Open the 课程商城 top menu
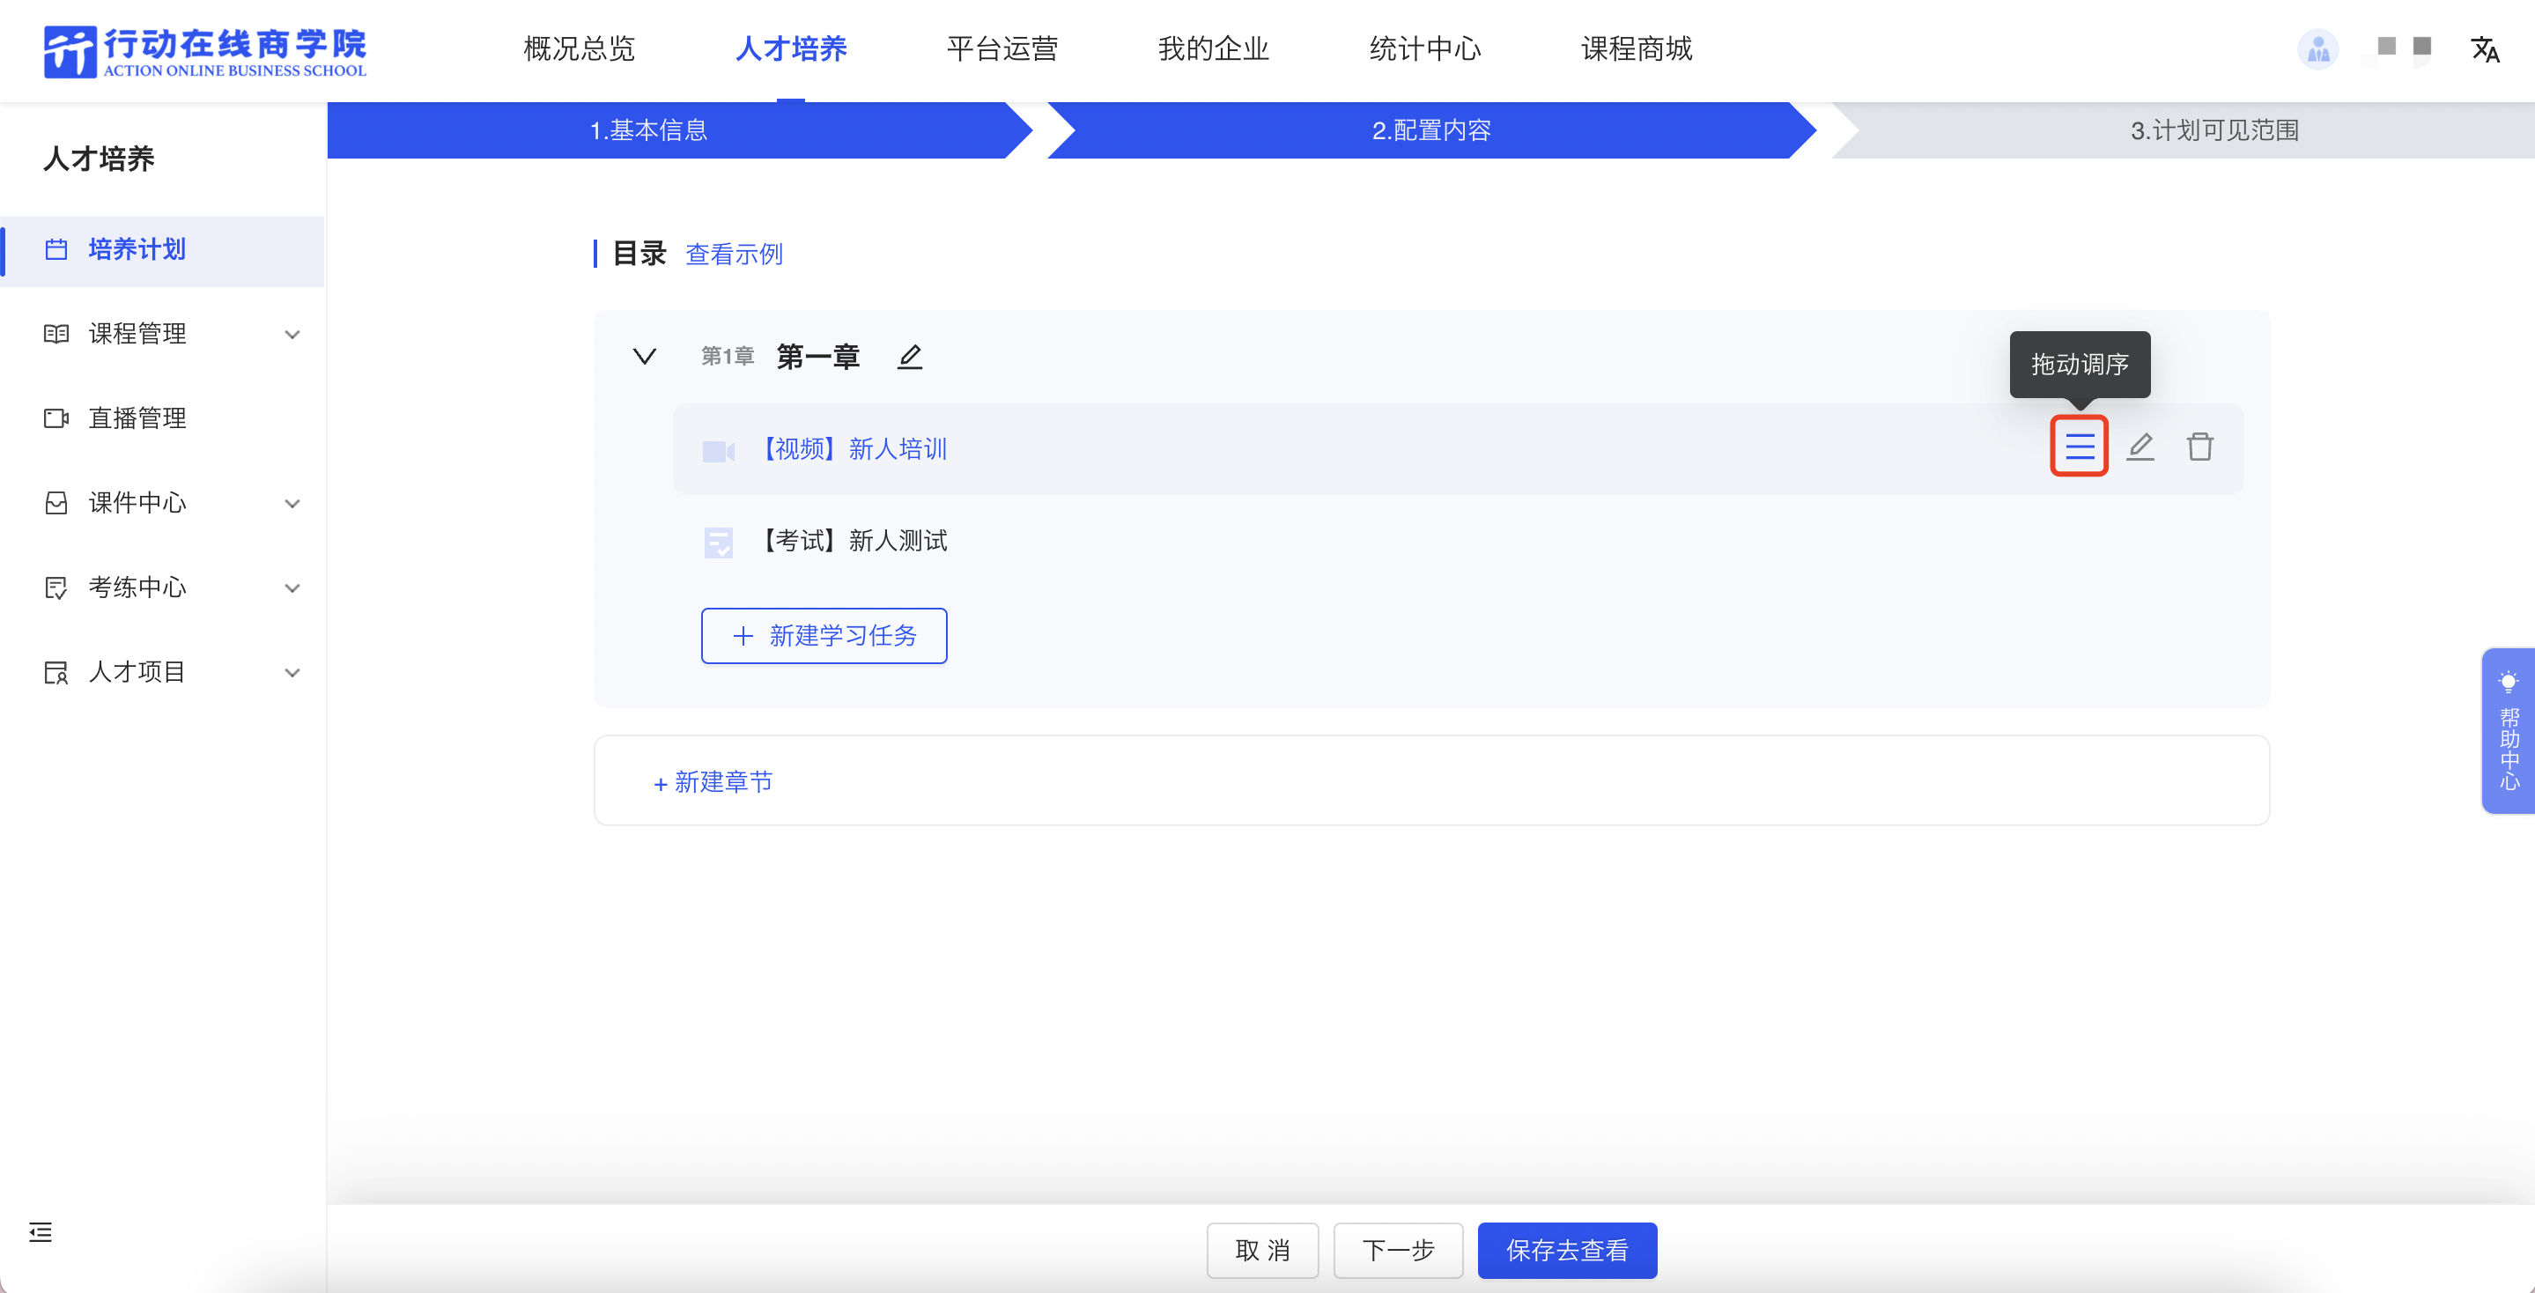This screenshot has height=1293, width=2535. tap(1637, 48)
